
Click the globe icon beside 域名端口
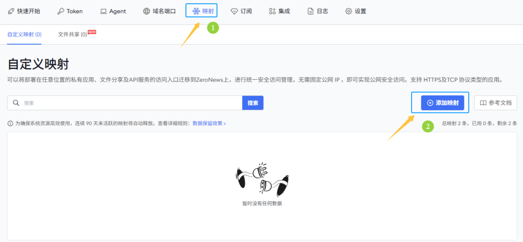(147, 11)
